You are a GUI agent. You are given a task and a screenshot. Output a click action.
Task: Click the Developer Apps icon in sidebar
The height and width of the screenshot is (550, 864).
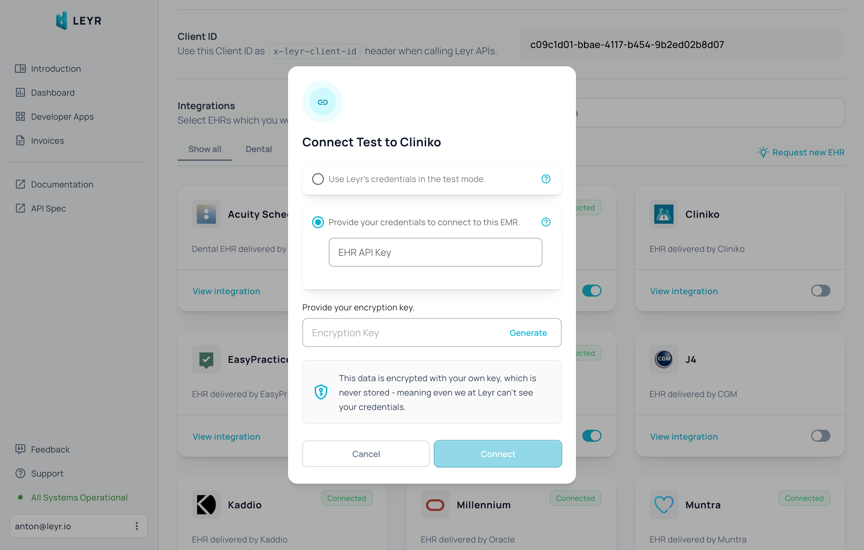[x=19, y=116]
